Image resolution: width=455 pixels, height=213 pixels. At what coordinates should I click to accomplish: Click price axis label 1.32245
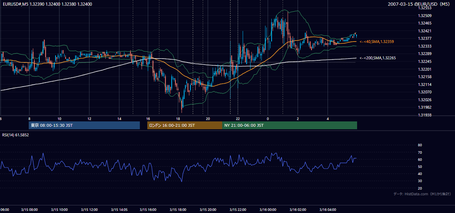[425, 61]
